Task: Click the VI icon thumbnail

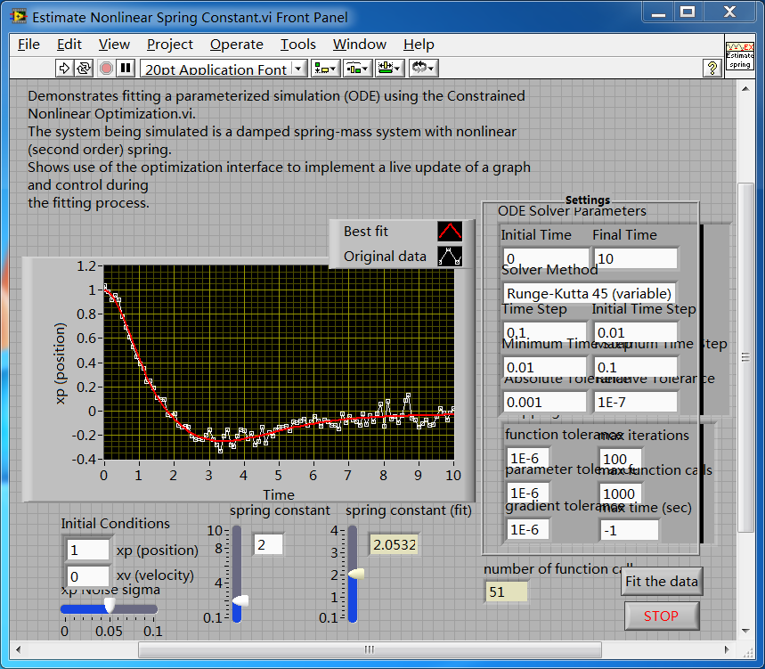Action: [739, 56]
